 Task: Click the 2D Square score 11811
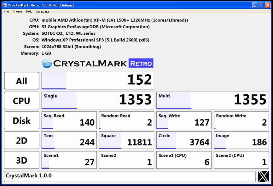[x=127, y=140]
